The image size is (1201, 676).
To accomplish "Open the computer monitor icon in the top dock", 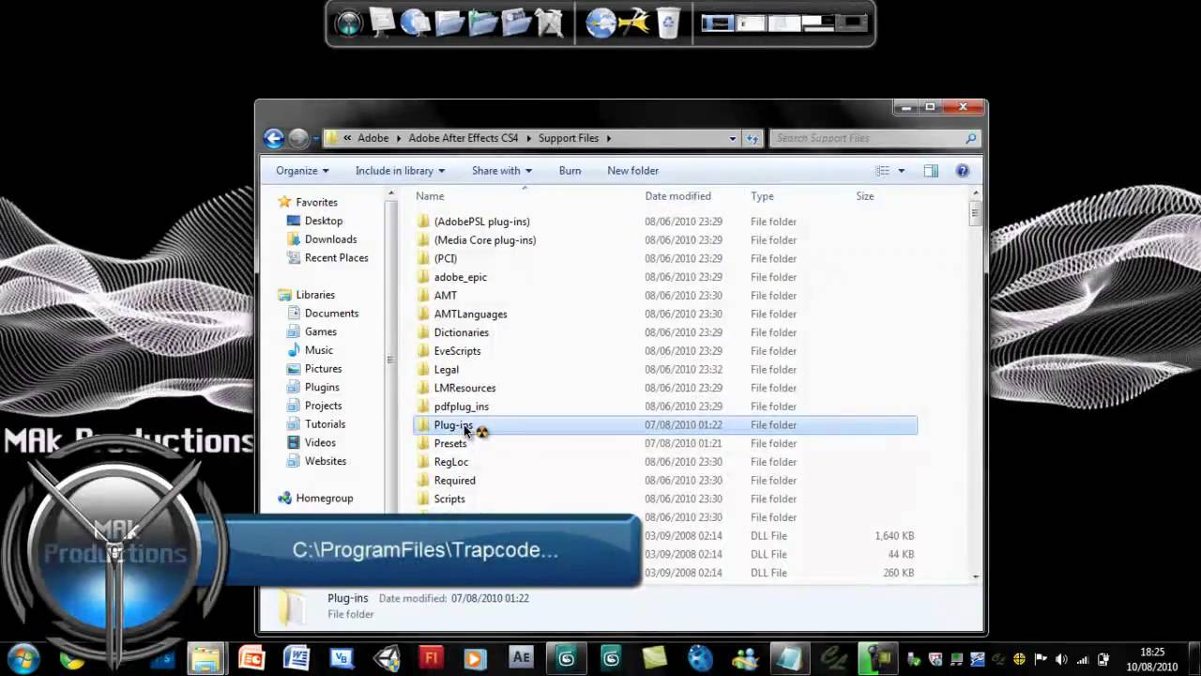I will pos(382,23).
